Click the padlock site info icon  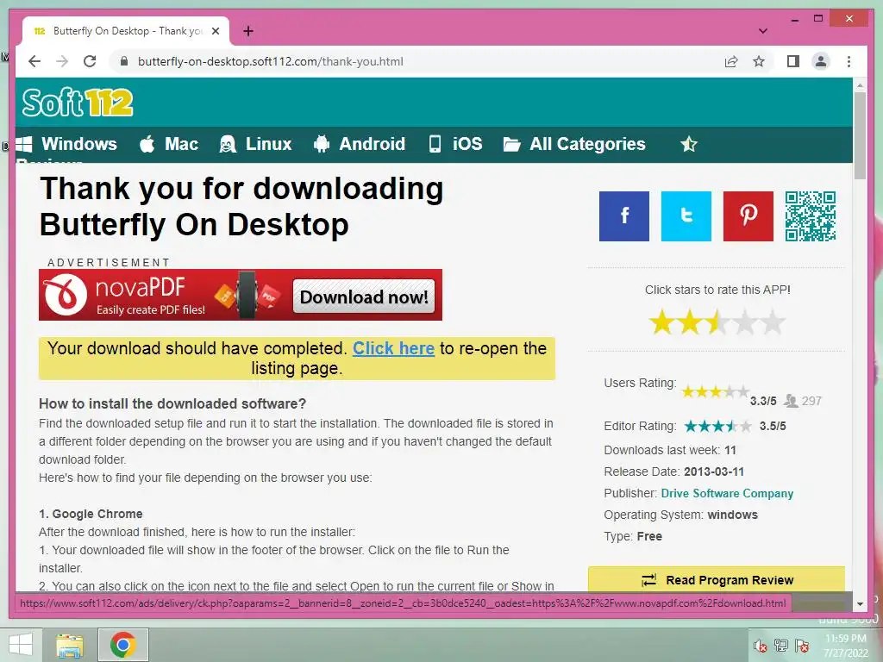(124, 61)
